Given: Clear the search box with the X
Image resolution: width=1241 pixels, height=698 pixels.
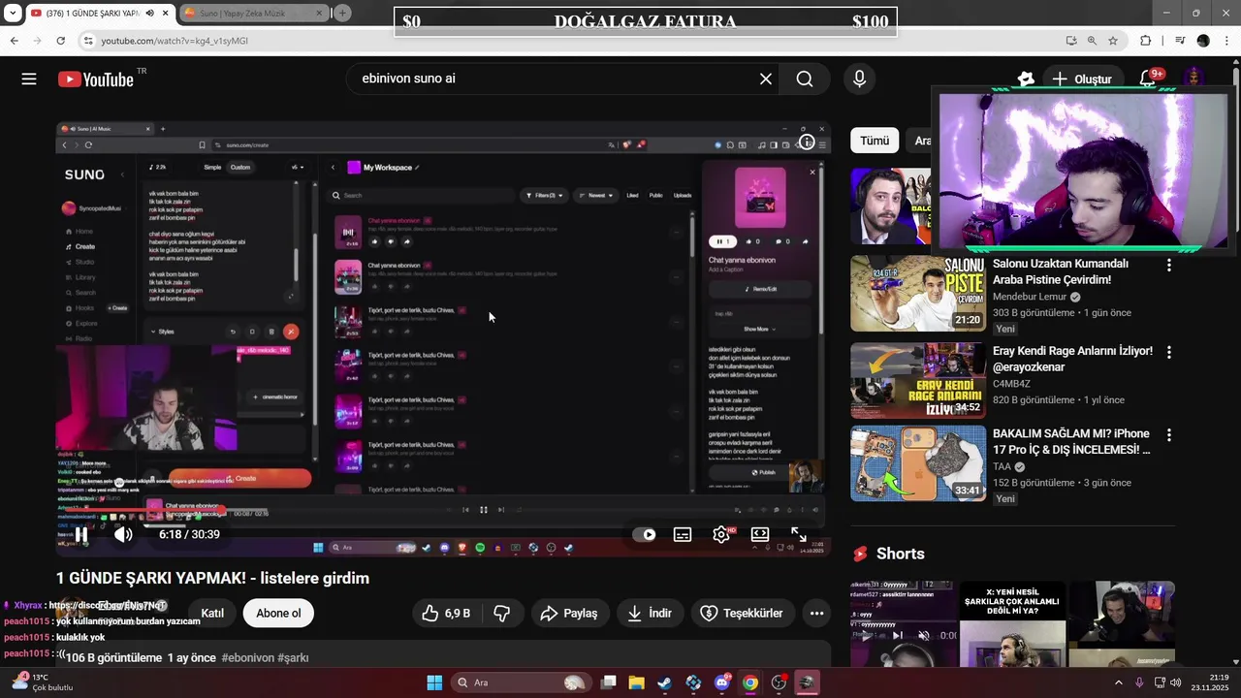Looking at the screenshot, I should 766,79.
